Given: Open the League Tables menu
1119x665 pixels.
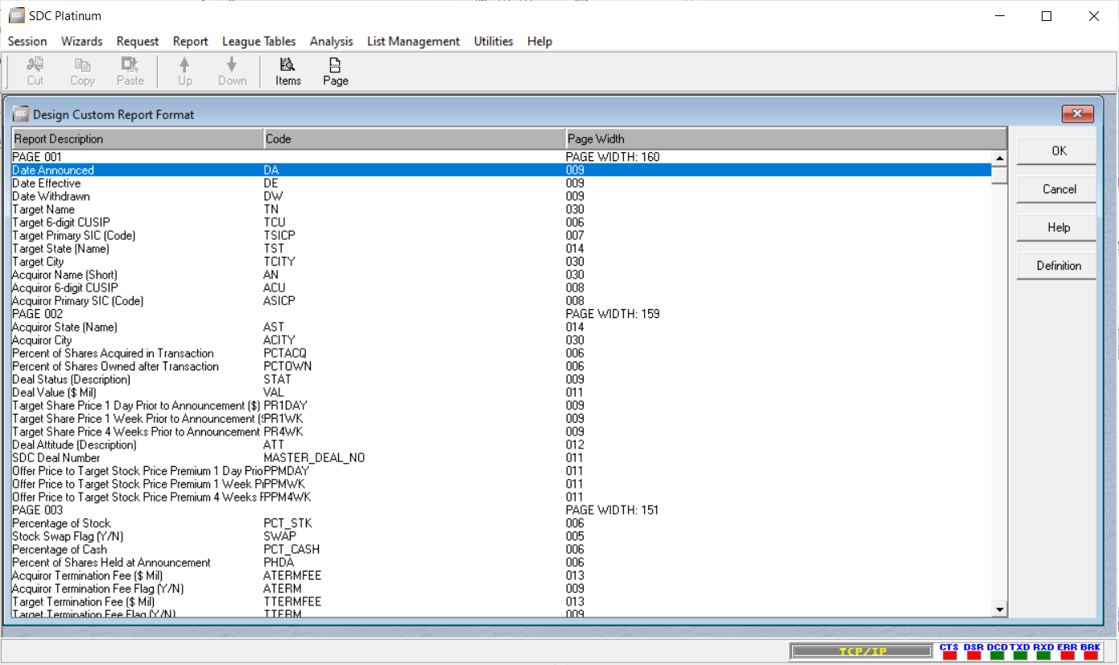Looking at the screenshot, I should (258, 41).
